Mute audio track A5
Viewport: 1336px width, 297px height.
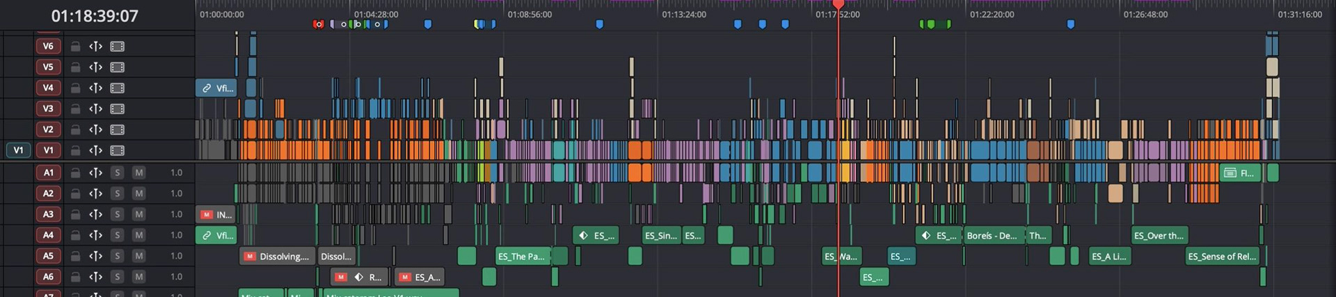139,256
